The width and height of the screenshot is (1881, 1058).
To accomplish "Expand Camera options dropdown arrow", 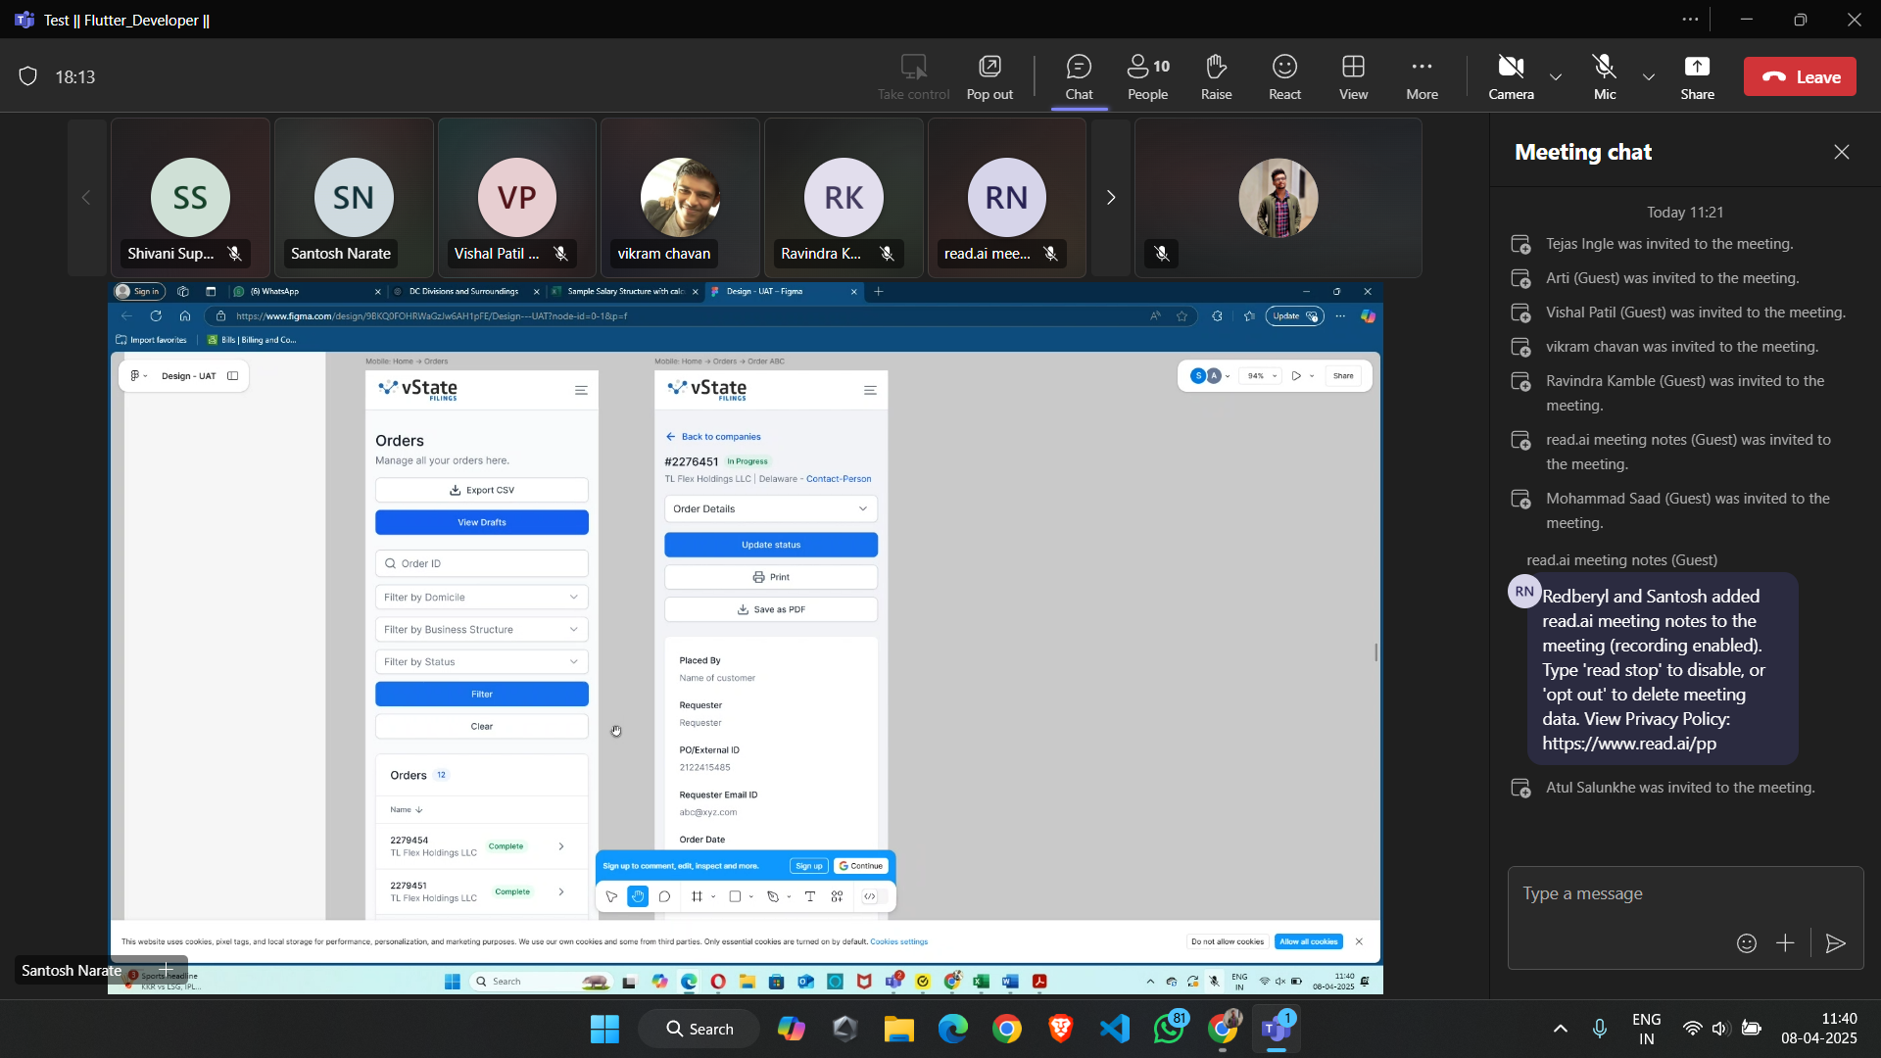I will [x=1556, y=76].
